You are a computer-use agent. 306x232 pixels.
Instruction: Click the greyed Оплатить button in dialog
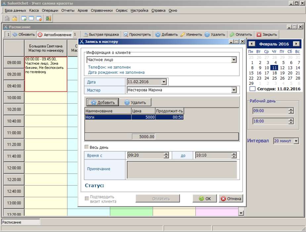pyautogui.click(x=158, y=199)
